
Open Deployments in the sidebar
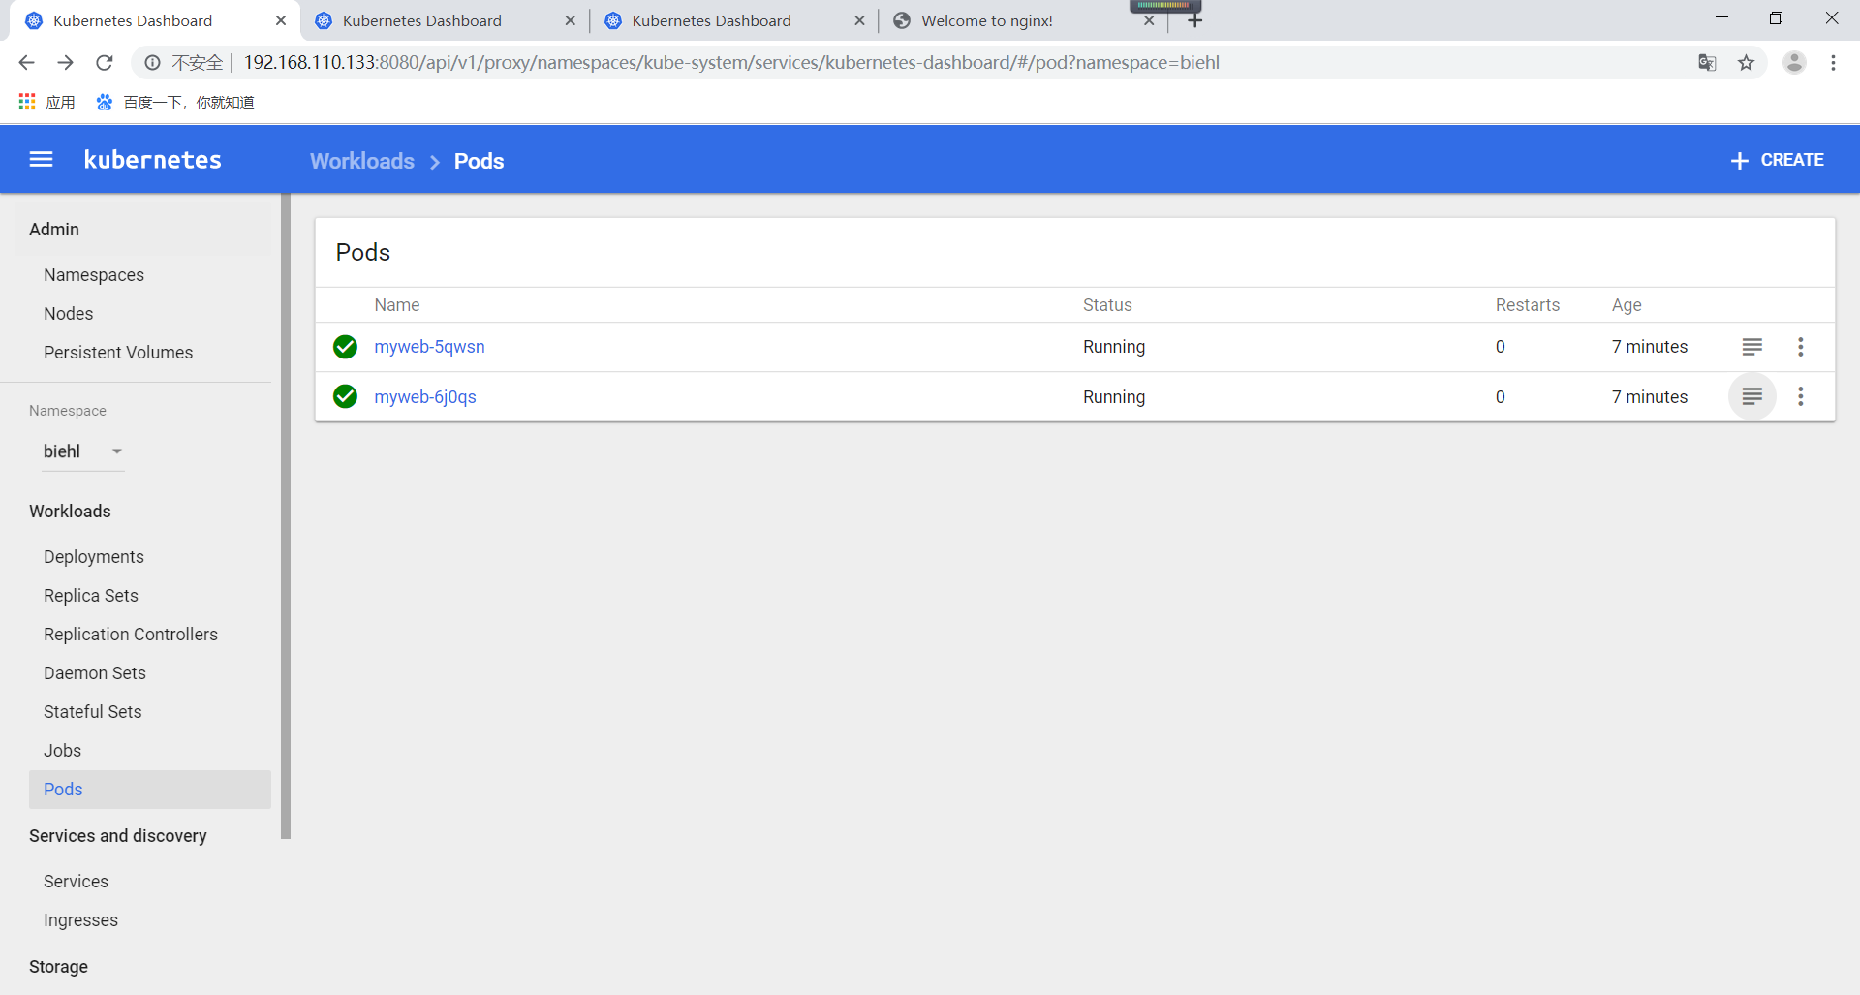coord(94,557)
